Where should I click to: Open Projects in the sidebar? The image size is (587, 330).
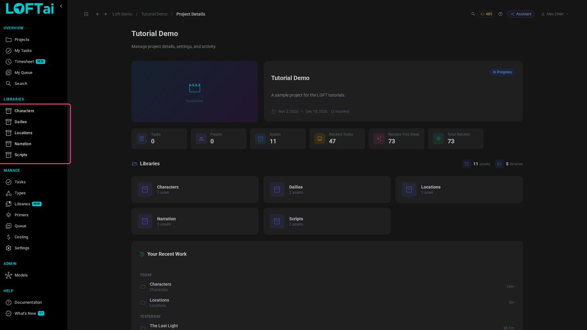point(33,39)
